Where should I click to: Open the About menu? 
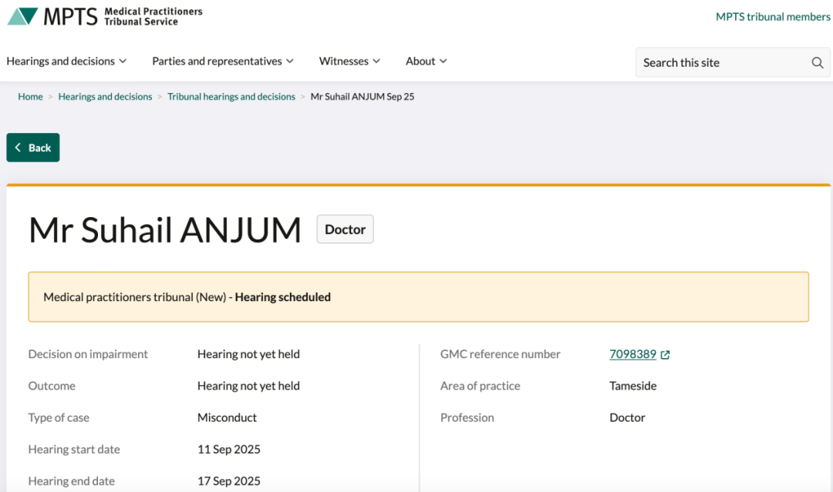[426, 62]
